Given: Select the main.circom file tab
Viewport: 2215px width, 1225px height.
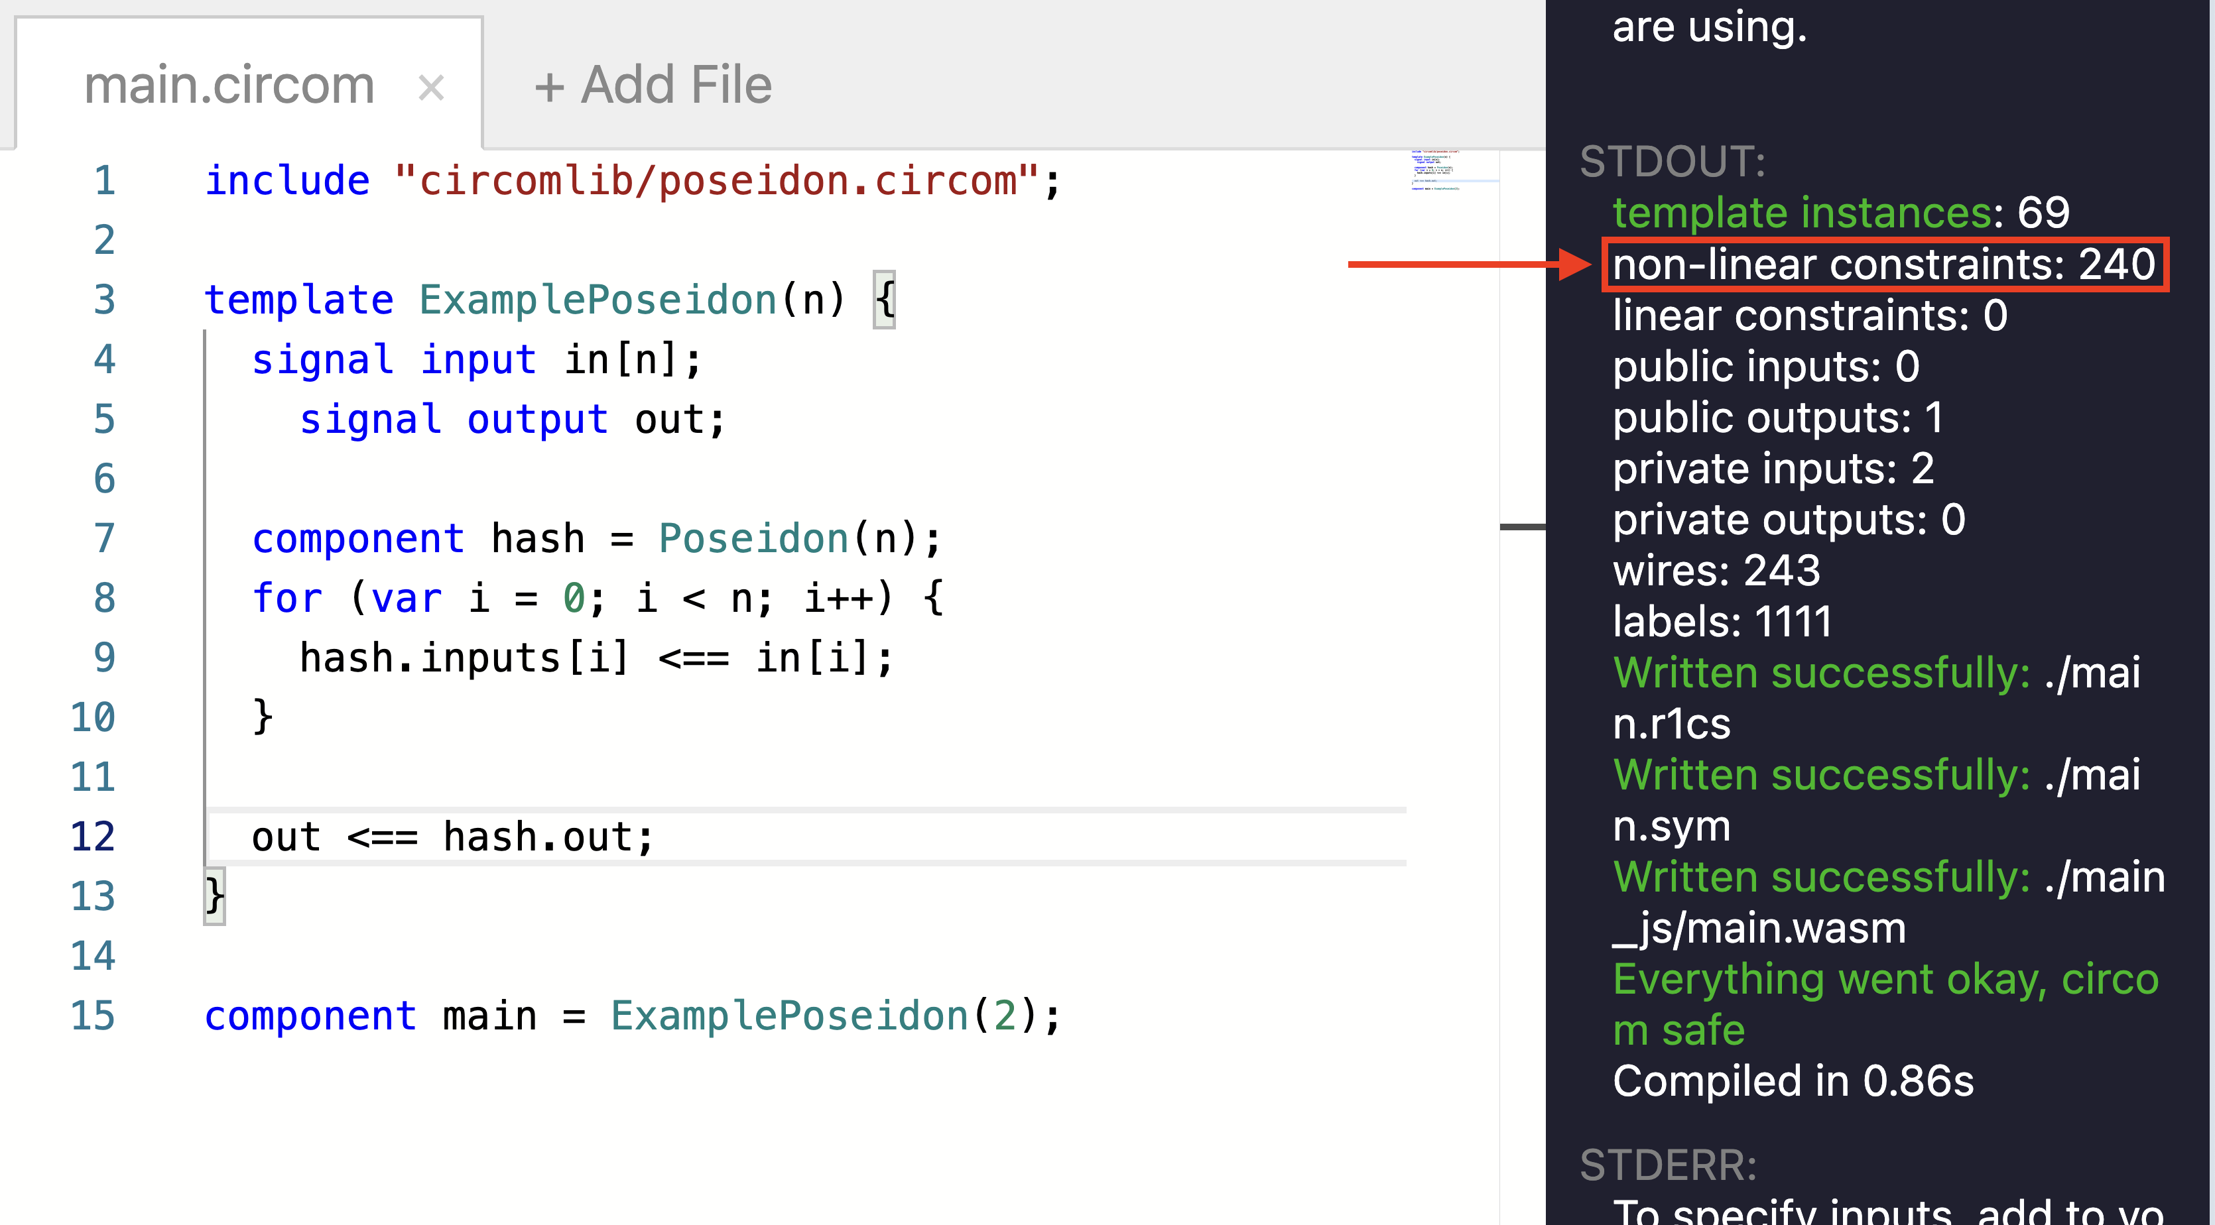Looking at the screenshot, I should click(229, 85).
